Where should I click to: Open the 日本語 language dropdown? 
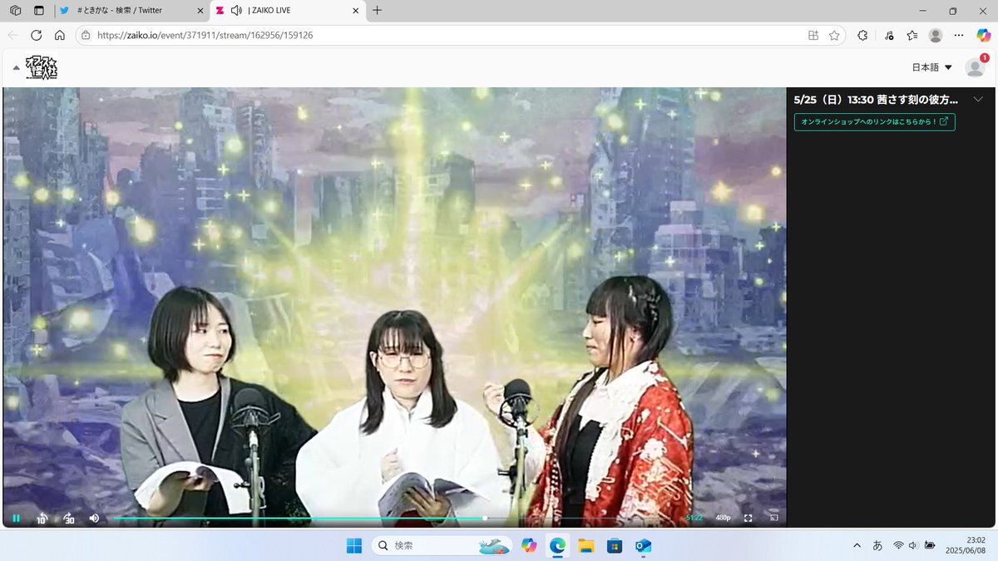(931, 67)
